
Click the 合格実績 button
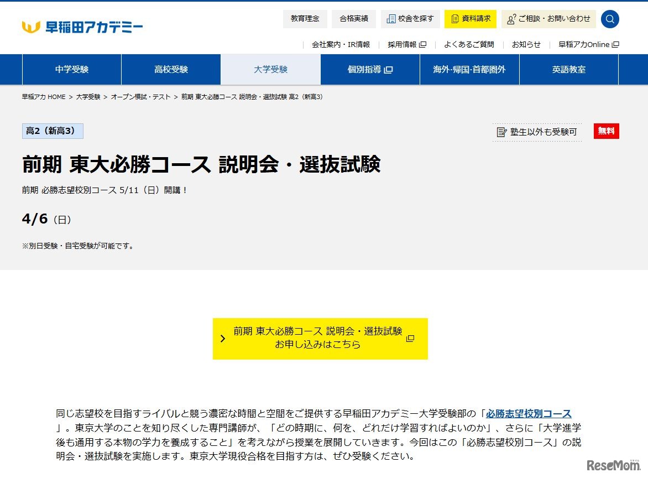pyautogui.click(x=353, y=18)
